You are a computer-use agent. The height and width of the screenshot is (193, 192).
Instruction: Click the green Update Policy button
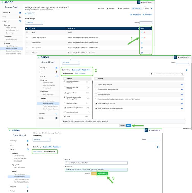click(103, 174)
